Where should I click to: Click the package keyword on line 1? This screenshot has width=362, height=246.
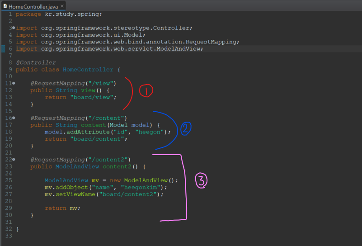click(28, 14)
